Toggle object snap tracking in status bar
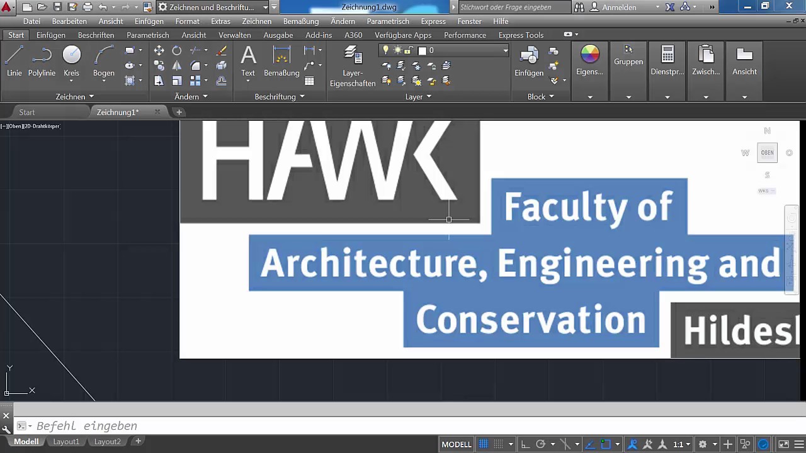Viewport: 806px width, 453px height. click(x=591, y=444)
